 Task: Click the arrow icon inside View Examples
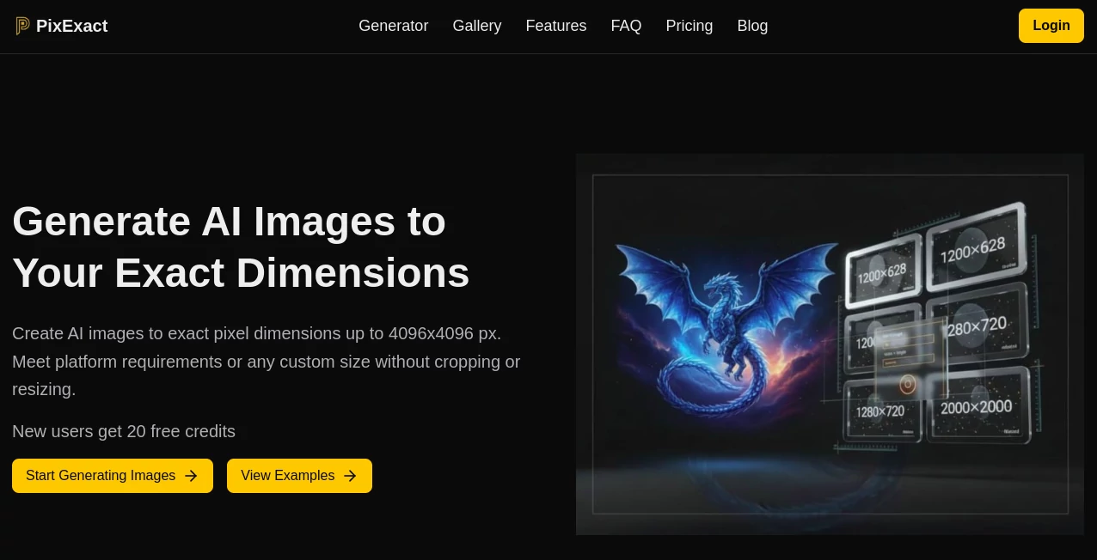[350, 476]
